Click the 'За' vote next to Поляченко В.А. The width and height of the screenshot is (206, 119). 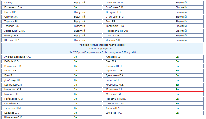coord(75,7)
